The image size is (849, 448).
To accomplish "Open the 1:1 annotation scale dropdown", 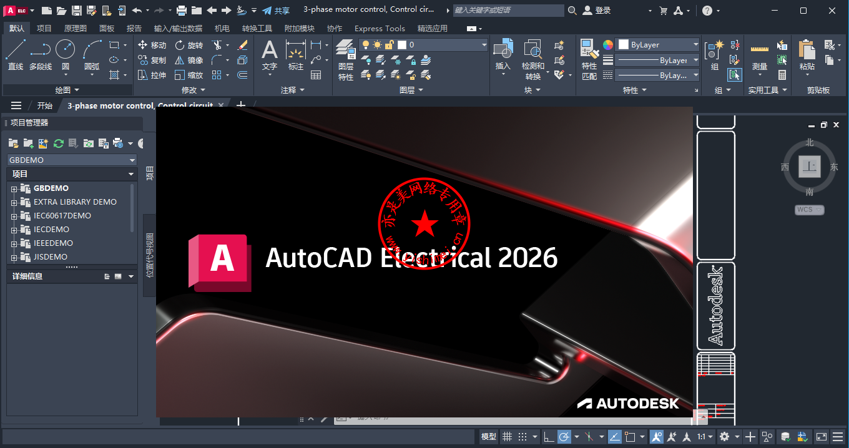I will pyautogui.click(x=705, y=437).
